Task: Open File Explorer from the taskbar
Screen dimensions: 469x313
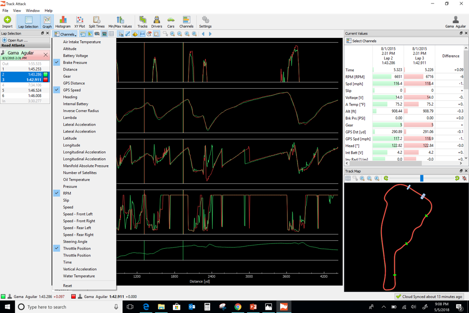Action: [x=161, y=307]
